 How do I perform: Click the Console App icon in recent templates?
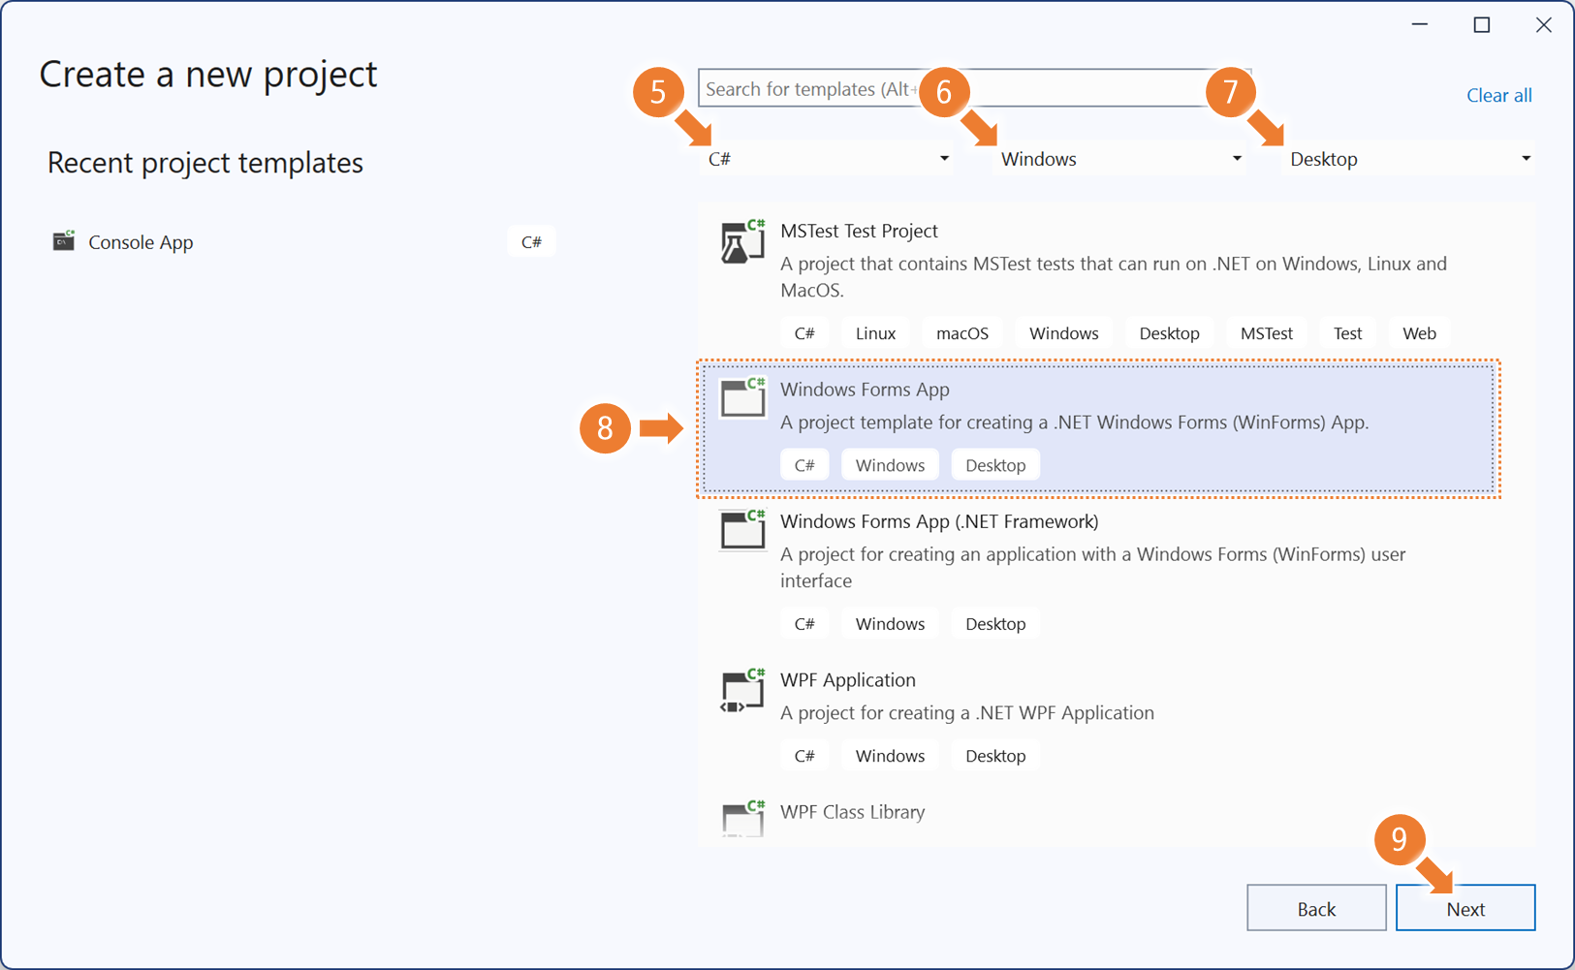click(64, 241)
